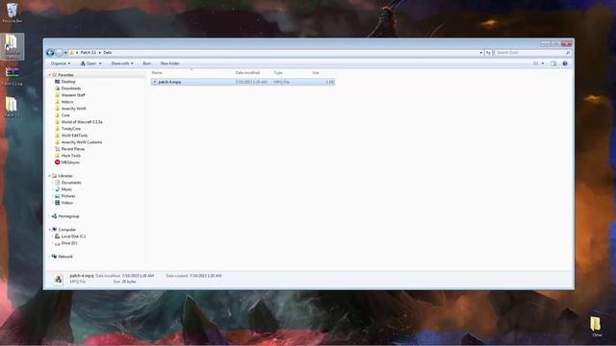Screen dimensions: 616x346
Task: Select the patch-4.mpq file
Action: tap(243, 82)
